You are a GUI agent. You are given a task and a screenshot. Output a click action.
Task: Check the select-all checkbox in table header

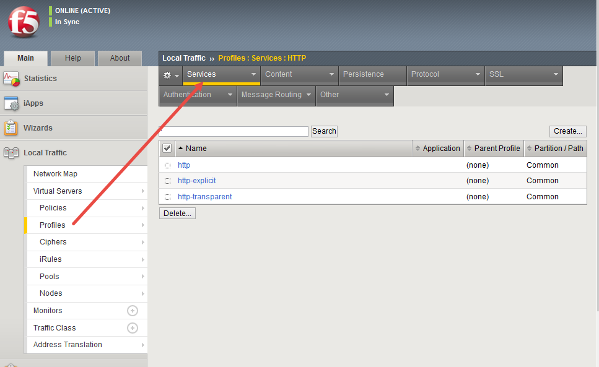pyautogui.click(x=167, y=148)
